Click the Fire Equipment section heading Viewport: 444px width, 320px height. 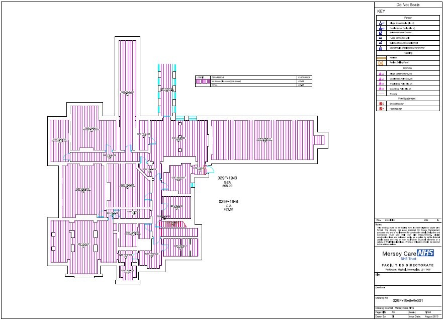pyautogui.click(x=408, y=99)
